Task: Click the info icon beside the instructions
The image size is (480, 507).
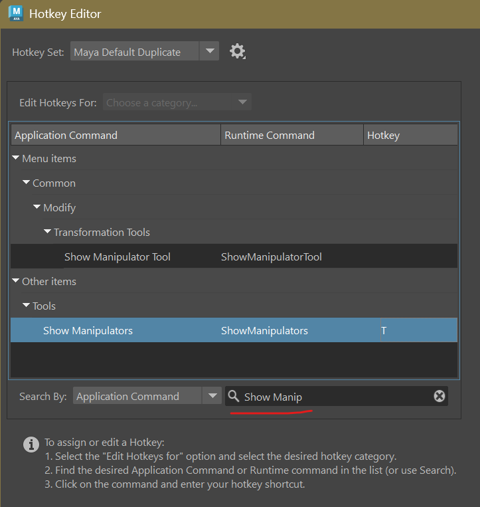Action: (31, 445)
